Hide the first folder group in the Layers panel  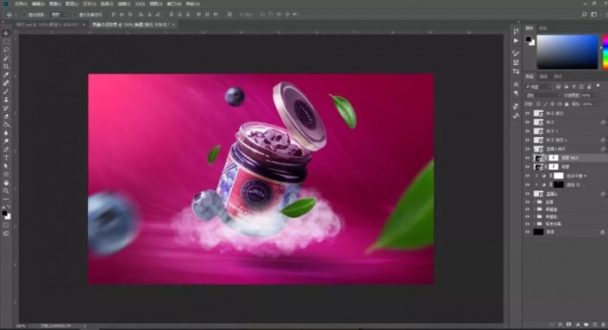(527, 202)
